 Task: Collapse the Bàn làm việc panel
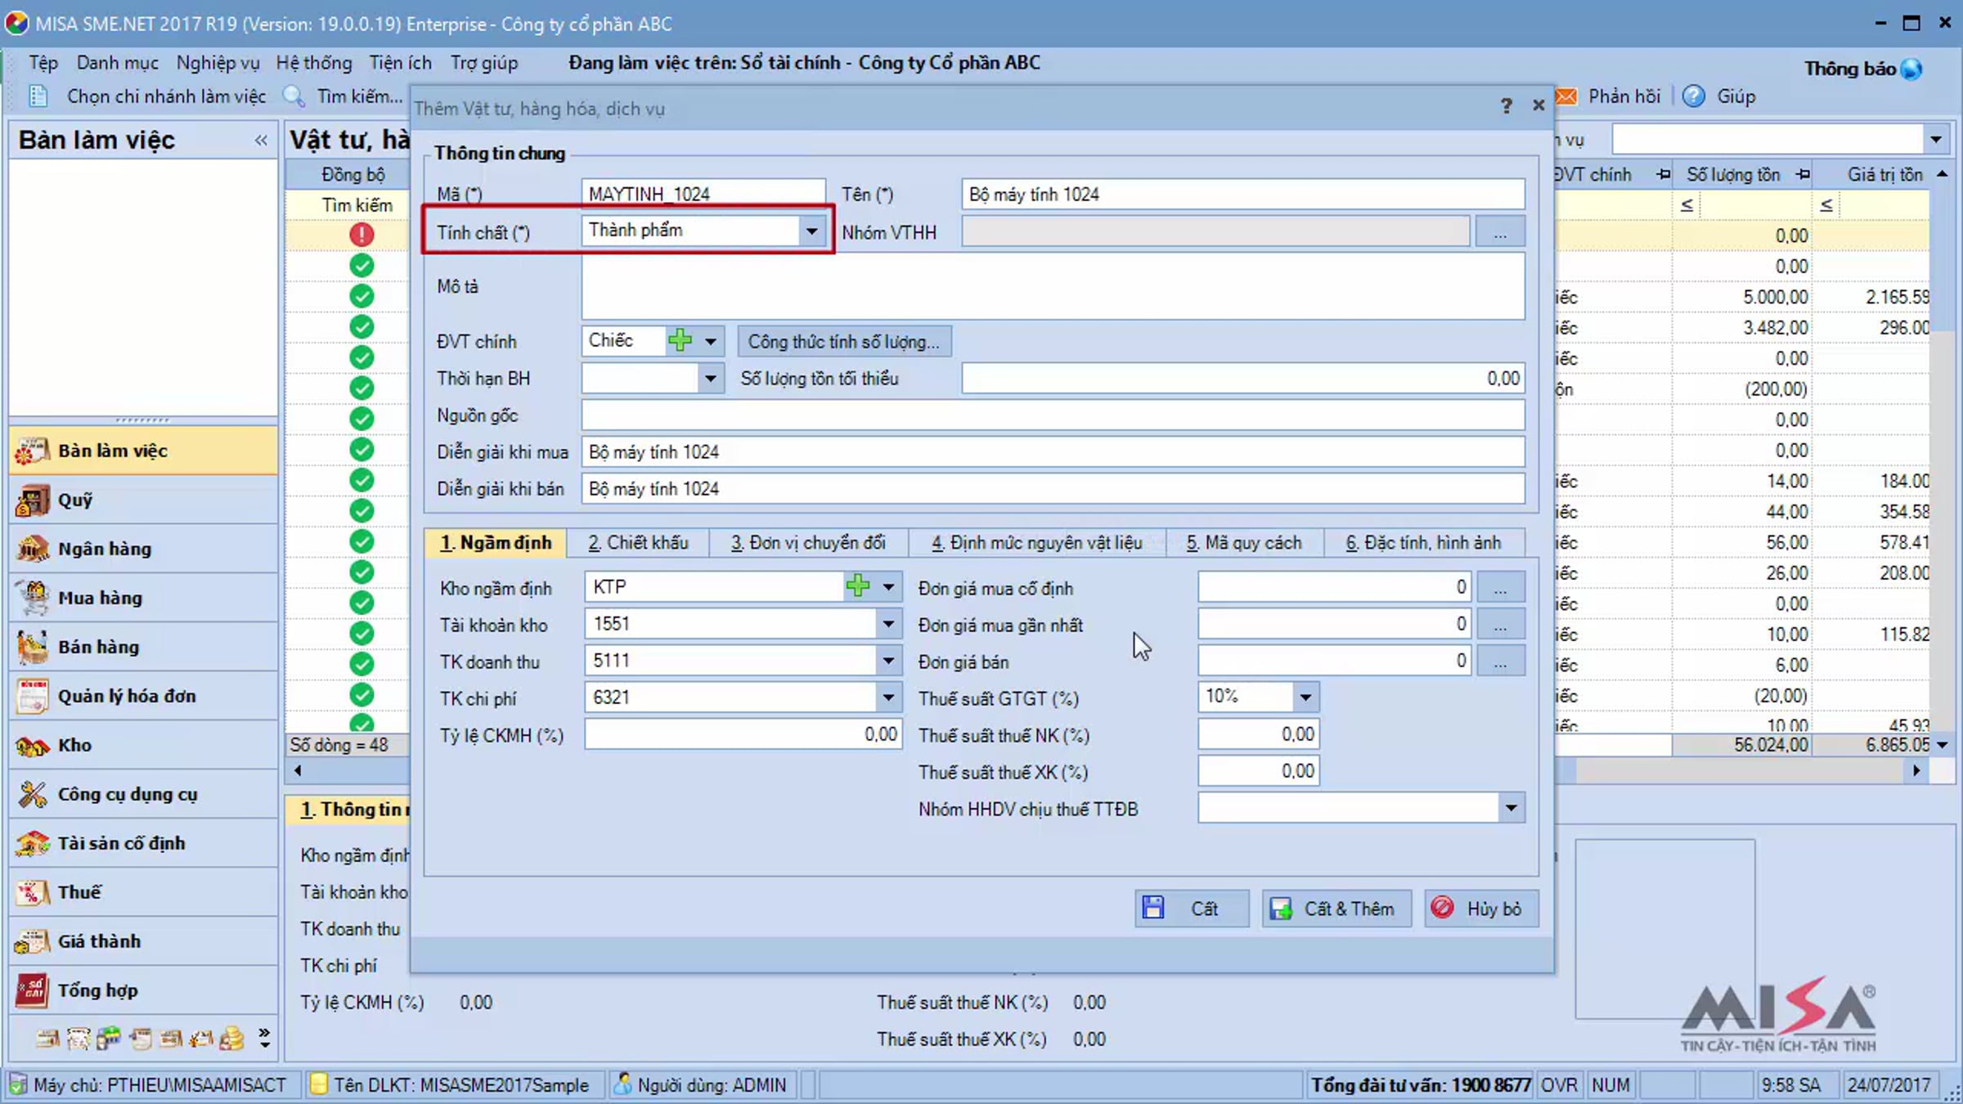(261, 141)
